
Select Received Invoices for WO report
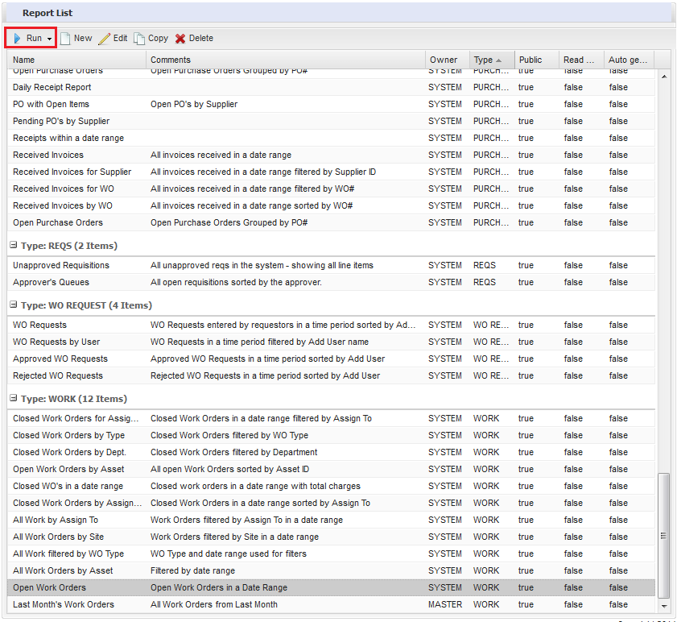point(331,189)
